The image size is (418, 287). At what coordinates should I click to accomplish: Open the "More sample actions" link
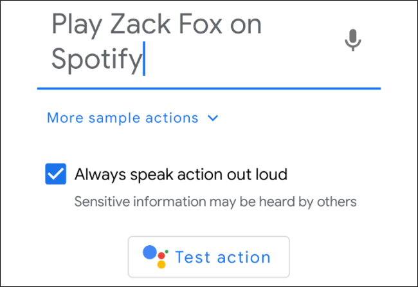pos(123,118)
